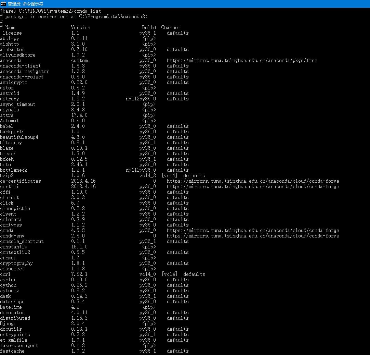The width and height of the screenshot is (370, 355).
Task: Click the '4.5.8' version of conda
Action: (x=78, y=230)
